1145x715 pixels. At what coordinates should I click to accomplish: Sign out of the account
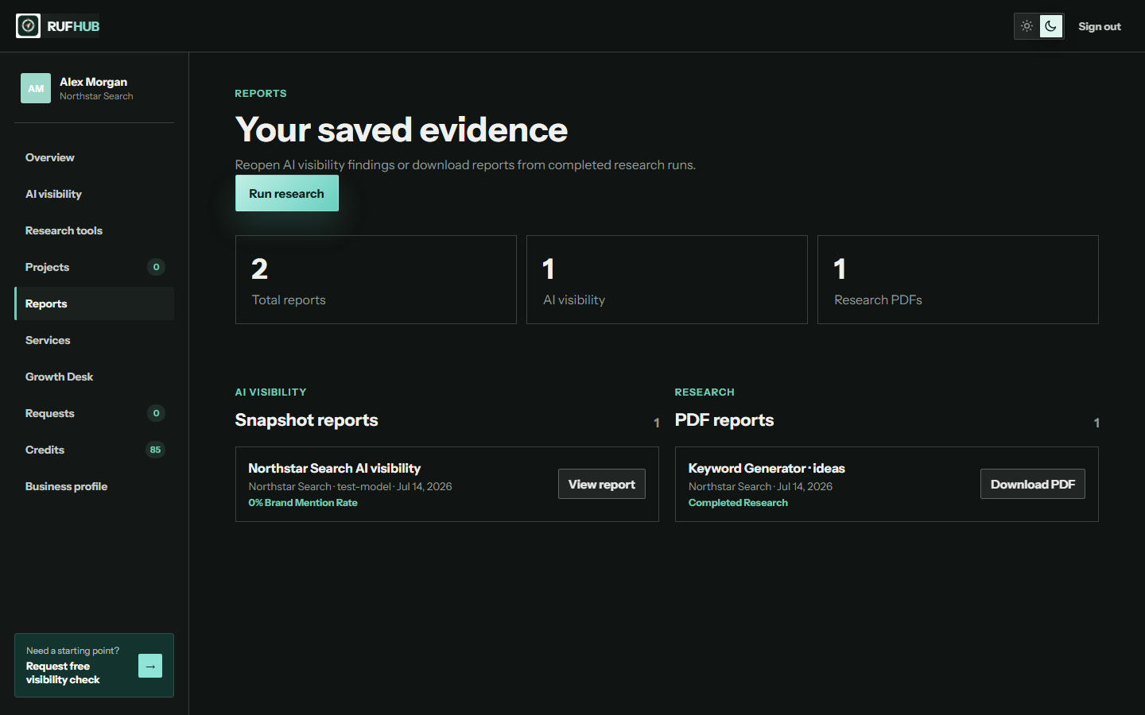point(1099,26)
